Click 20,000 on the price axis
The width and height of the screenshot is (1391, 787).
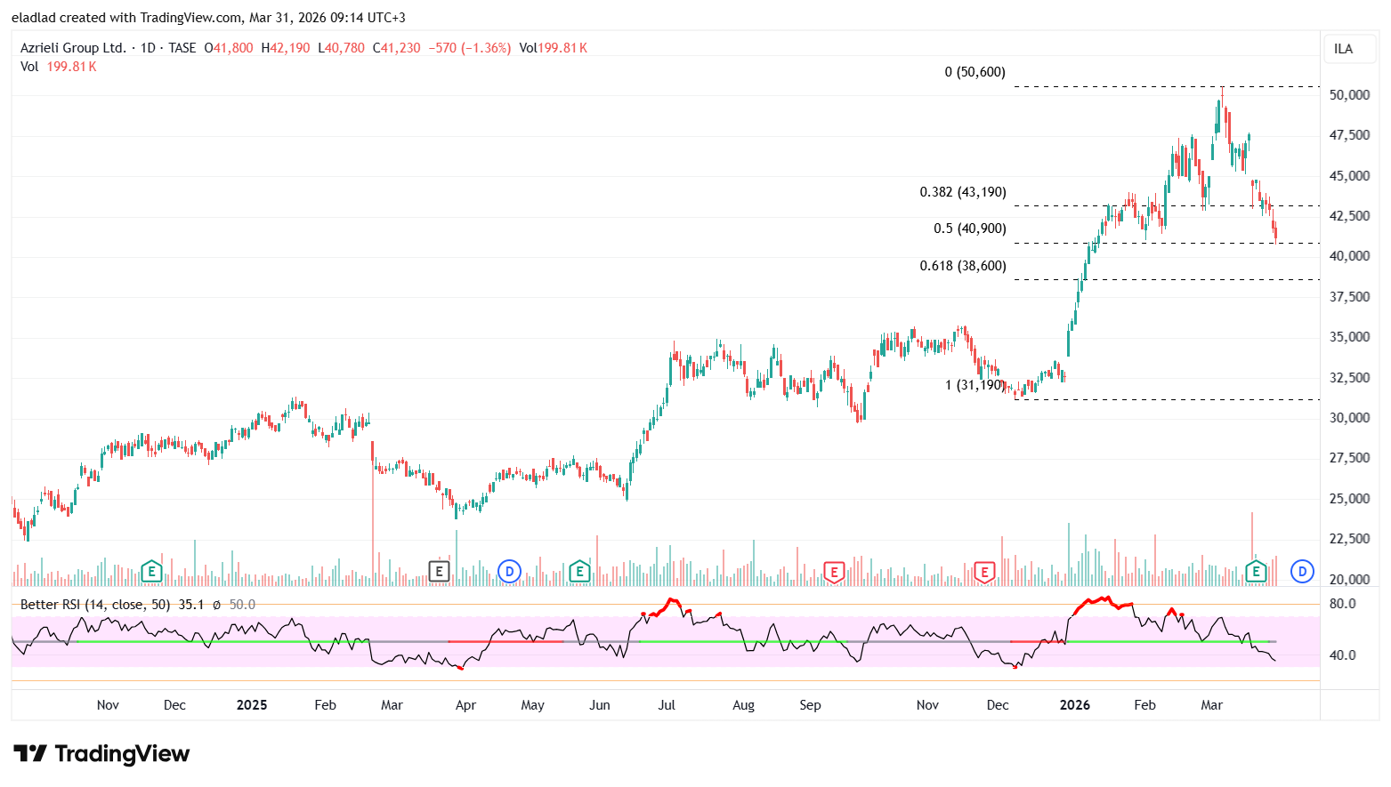click(x=1349, y=580)
